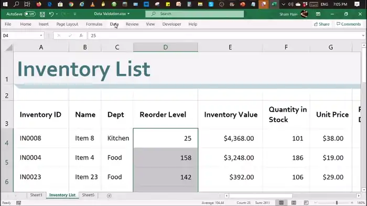367x206 pixels.
Task: Click cell IN0008
Action: click(x=41, y=138)
